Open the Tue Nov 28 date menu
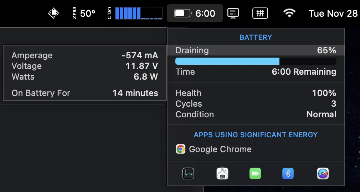 (x=333, y=14)
